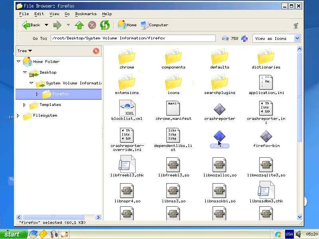Viewport: 319px width, 239px height.
Task: Open the Edit menu
Action: point(39,14)
